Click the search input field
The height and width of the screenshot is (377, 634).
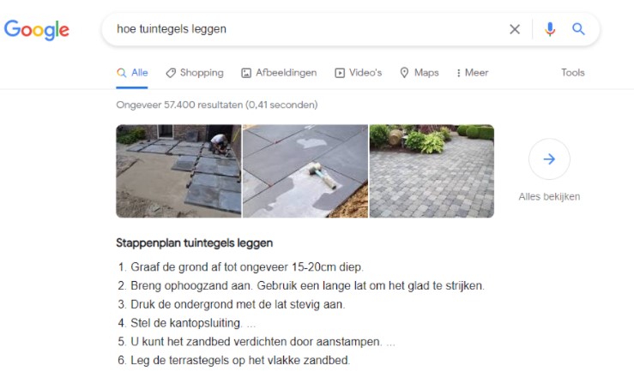[x=307, y=29]
